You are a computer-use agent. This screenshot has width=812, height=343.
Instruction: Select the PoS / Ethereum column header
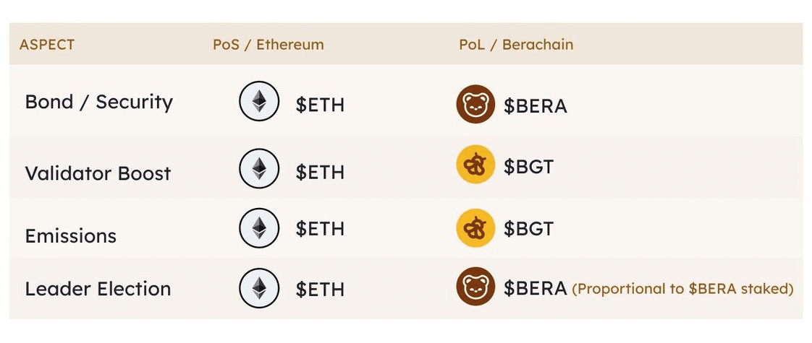(268, 45)
